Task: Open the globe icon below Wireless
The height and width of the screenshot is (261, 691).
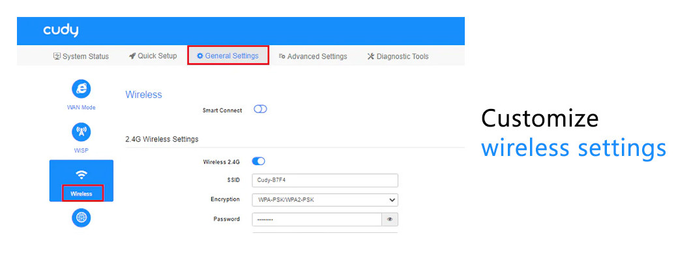Action: click(81, 218)
